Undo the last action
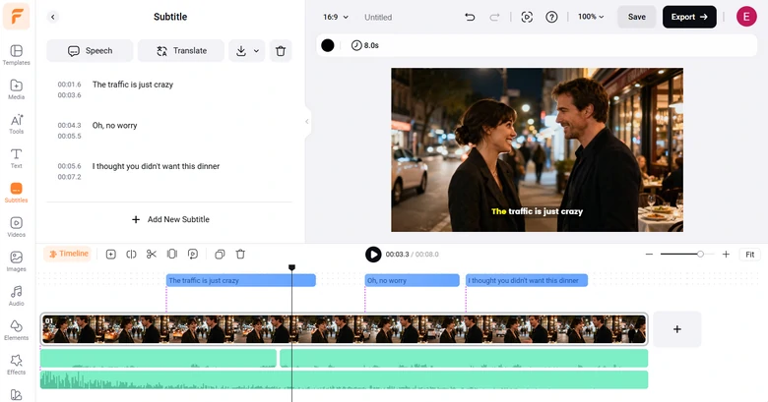This screenshot has width=768, height=402. 470,17
